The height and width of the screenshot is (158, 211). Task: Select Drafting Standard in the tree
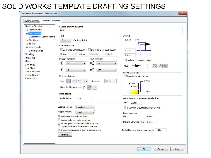tap(34, 26)
